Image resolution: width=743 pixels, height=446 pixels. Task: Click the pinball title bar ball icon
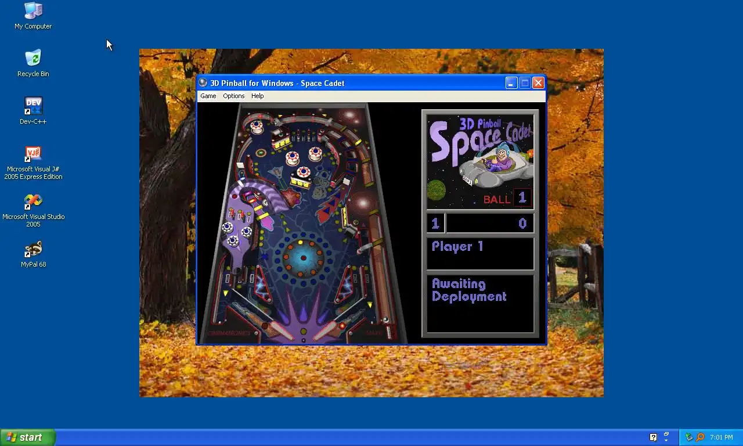[x=203, y=82]
